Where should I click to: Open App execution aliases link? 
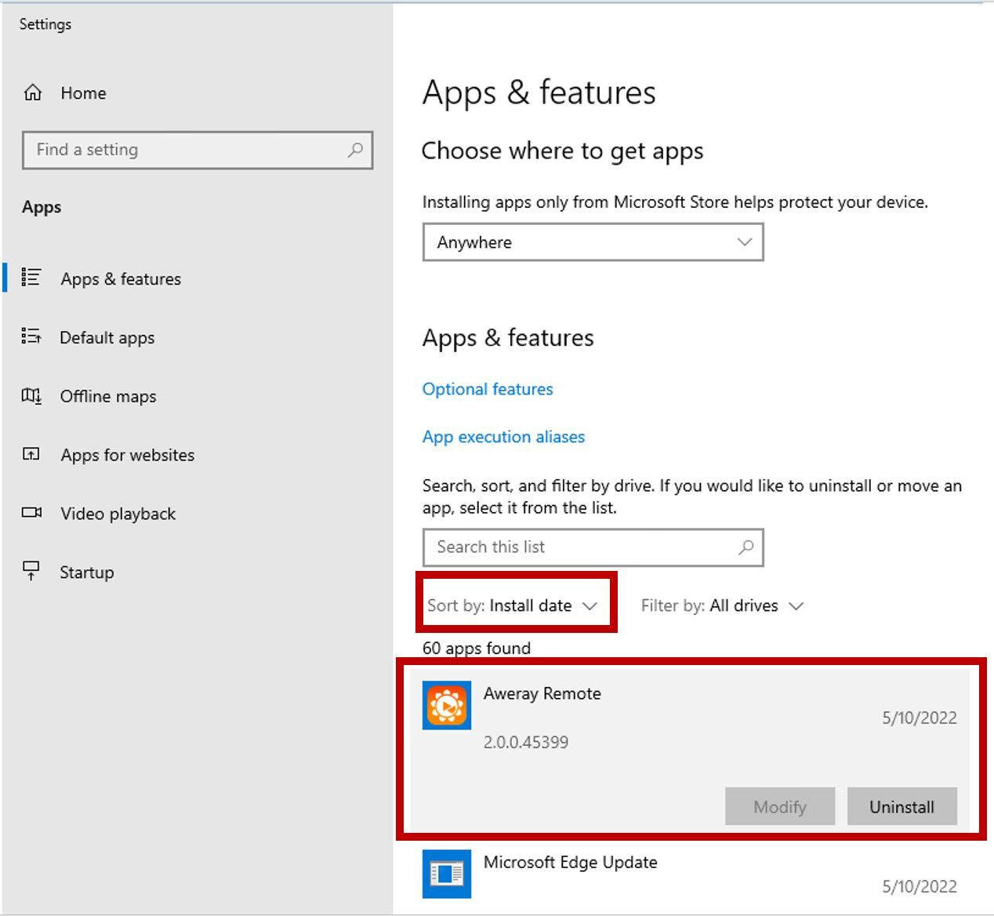[503, 437]
